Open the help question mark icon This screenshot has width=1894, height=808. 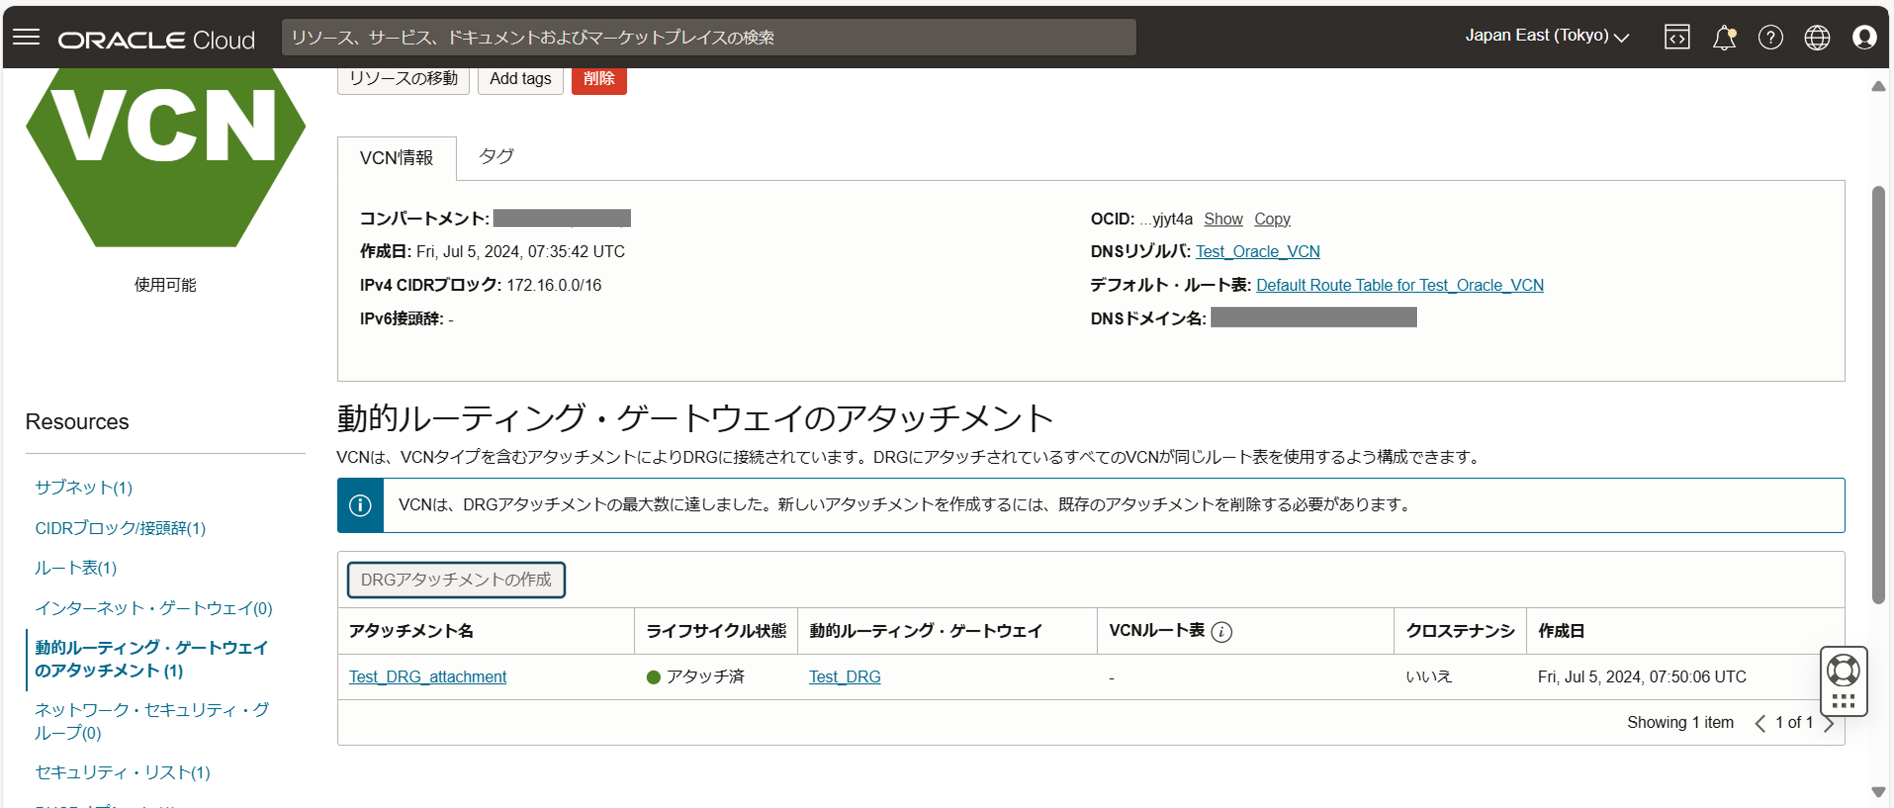[1770, 38]
